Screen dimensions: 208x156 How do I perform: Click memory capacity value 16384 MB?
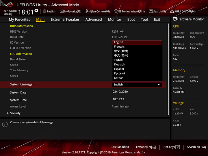pyautogui.click(x=179, y=92)
